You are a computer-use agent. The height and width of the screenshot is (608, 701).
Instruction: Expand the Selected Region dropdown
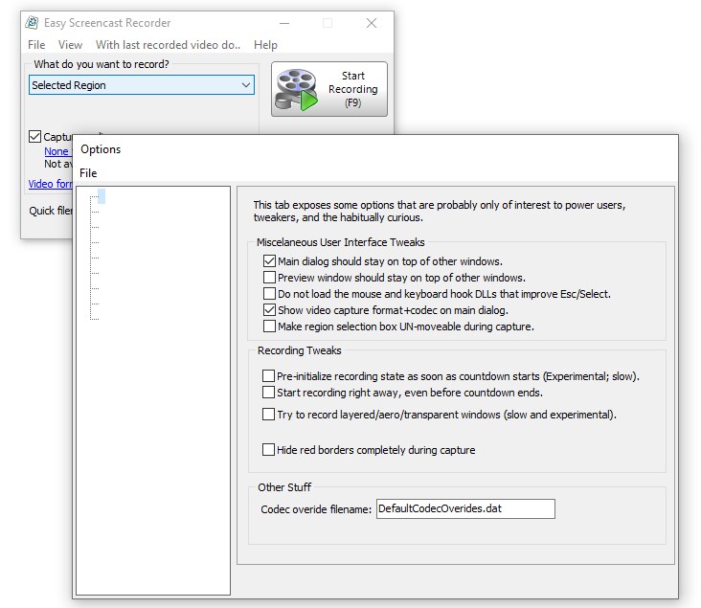[x=142, y=85]
